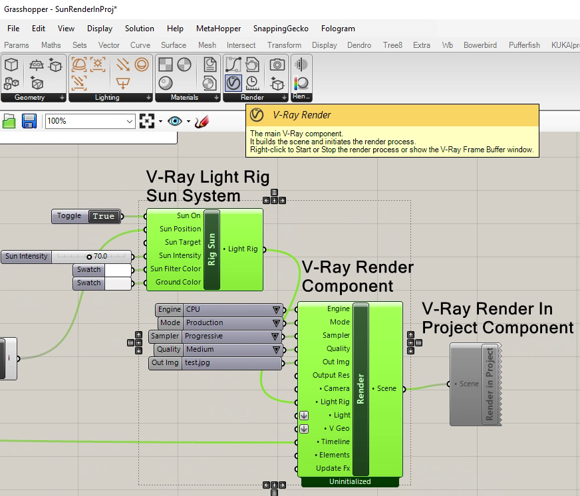Expand the Materials panel with plus

click(216, 98)
